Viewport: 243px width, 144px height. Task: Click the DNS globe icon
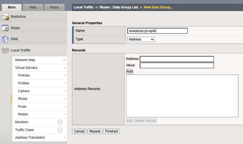coord(5,39)
